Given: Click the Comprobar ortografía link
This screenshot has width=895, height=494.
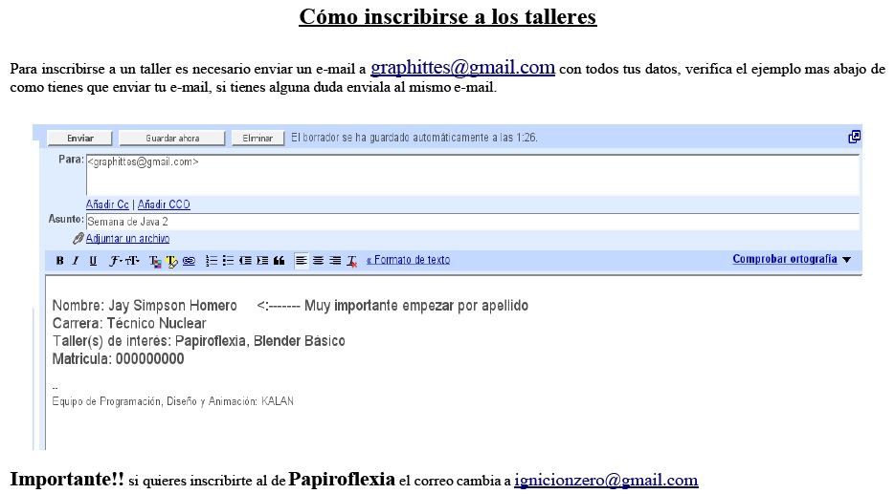Looking at the screenshot, I should 785,259.
